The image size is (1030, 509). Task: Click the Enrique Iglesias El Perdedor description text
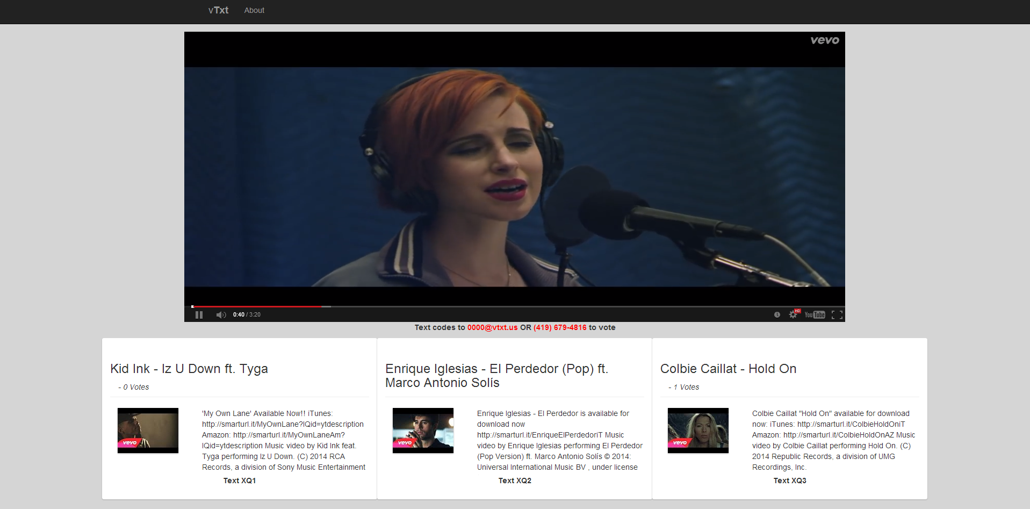[x=560, y=440]
